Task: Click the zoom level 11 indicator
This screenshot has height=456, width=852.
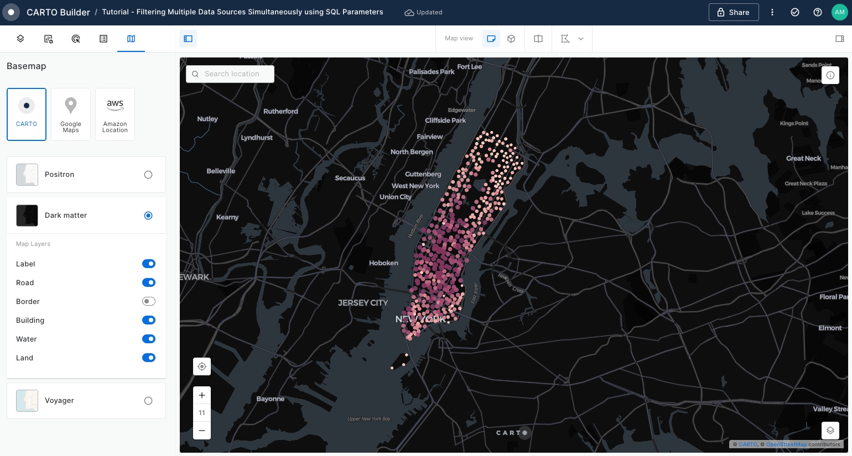Action: pyautogui.click(x=202, y=413)
